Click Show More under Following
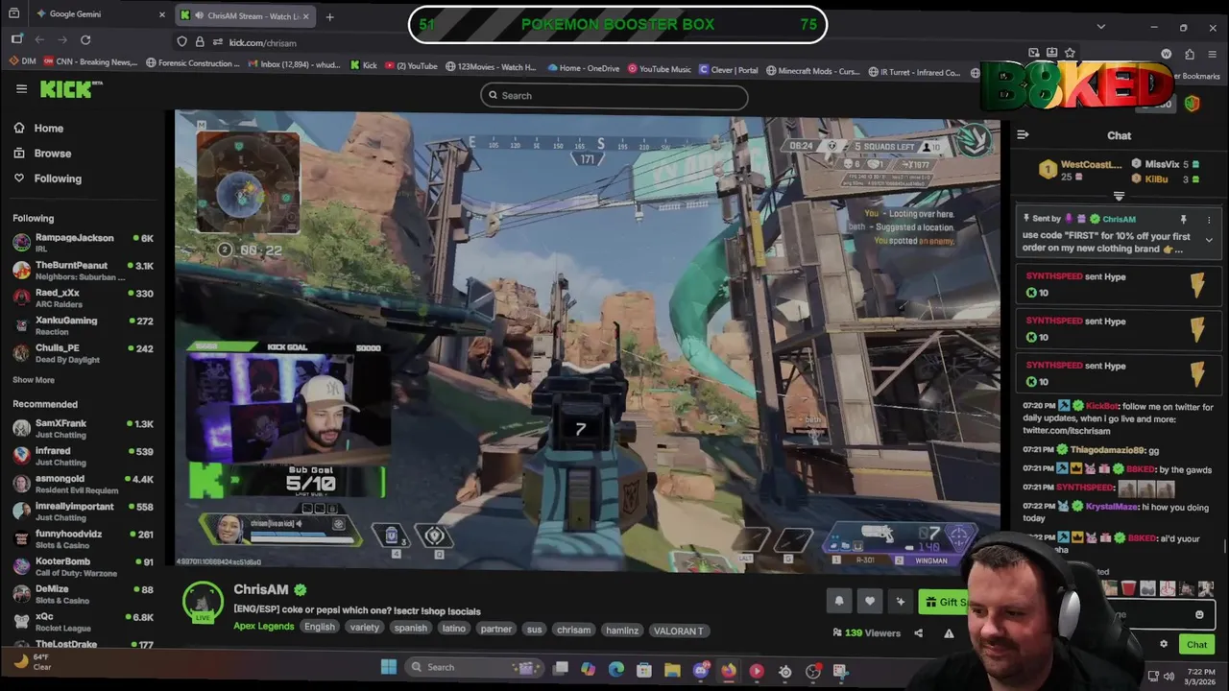The height and width of the screenshot is (691, 1229). (34, 380)
